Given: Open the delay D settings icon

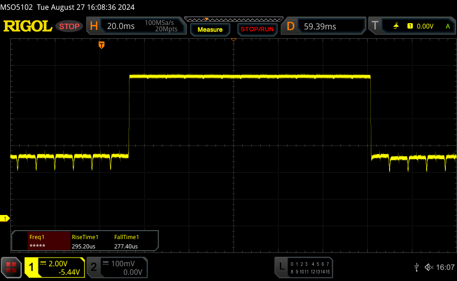Looking at the screenshot, I should point(291,26).
